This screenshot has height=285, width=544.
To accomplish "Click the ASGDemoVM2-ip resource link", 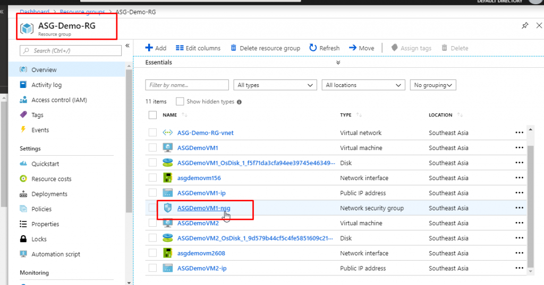I will (202, 269).
